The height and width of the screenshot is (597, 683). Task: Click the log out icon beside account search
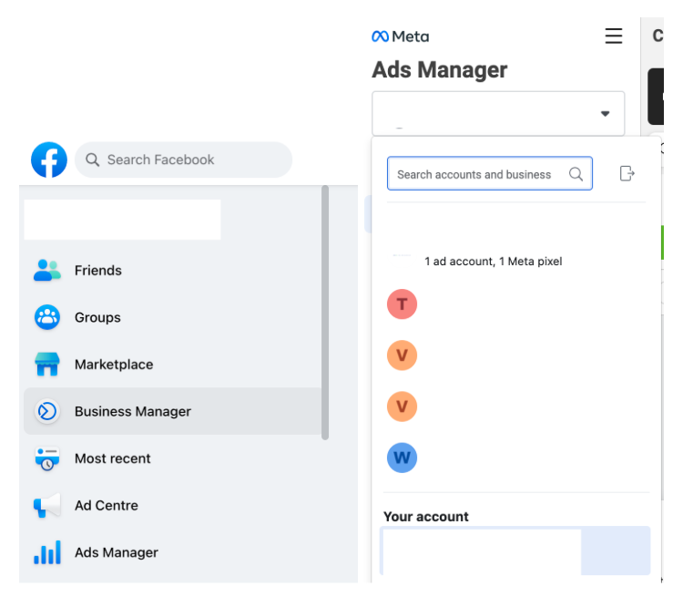pos(627,173)
